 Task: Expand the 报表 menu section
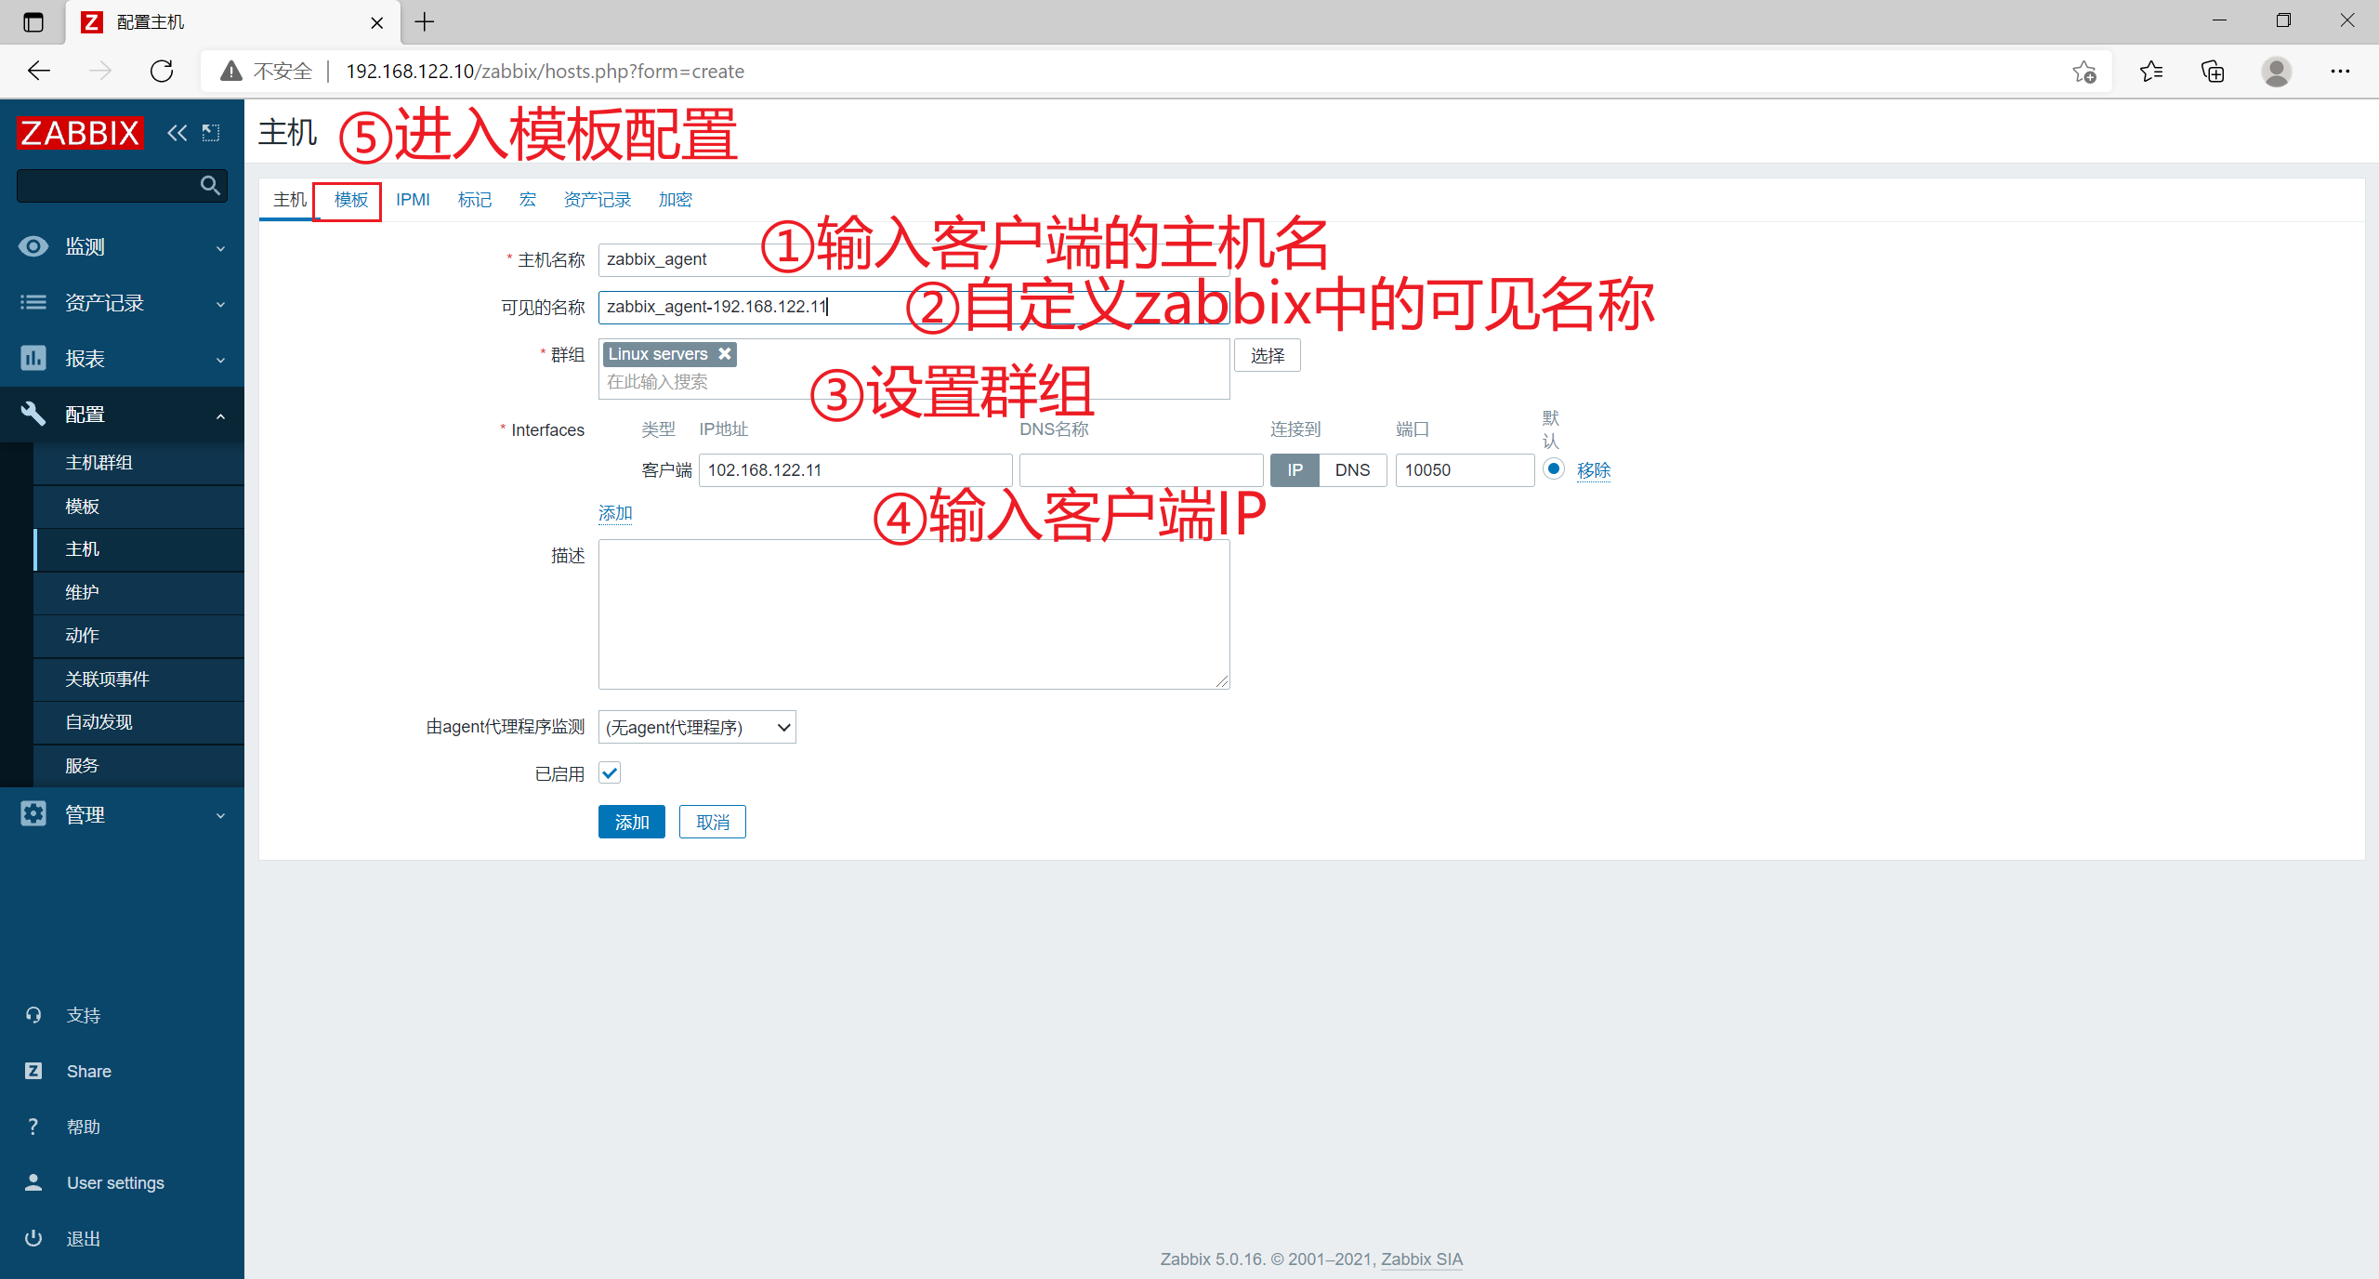pos(122,358)
